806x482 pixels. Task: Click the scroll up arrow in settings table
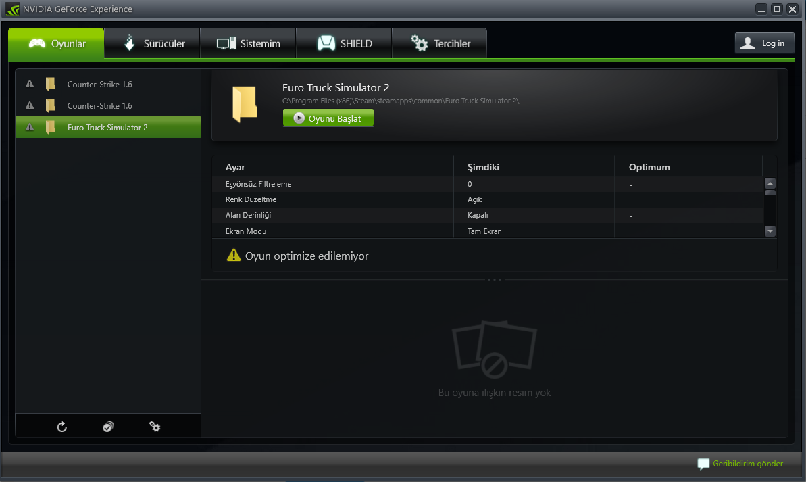(x=770, y=183)
